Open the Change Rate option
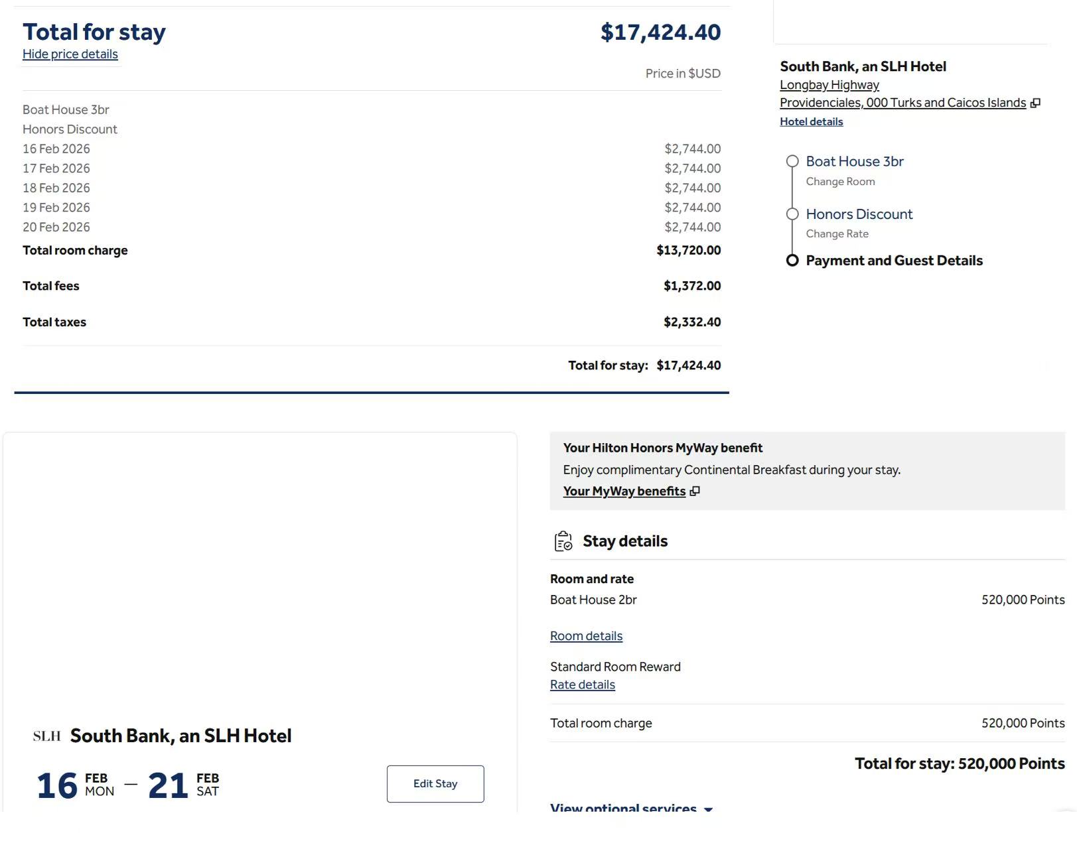1077x849 pixels. click(837, 233)
